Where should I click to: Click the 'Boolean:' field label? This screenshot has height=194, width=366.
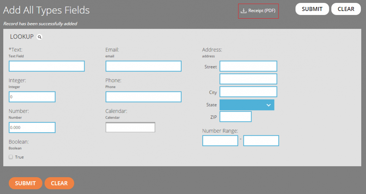(x=19, y=142)
